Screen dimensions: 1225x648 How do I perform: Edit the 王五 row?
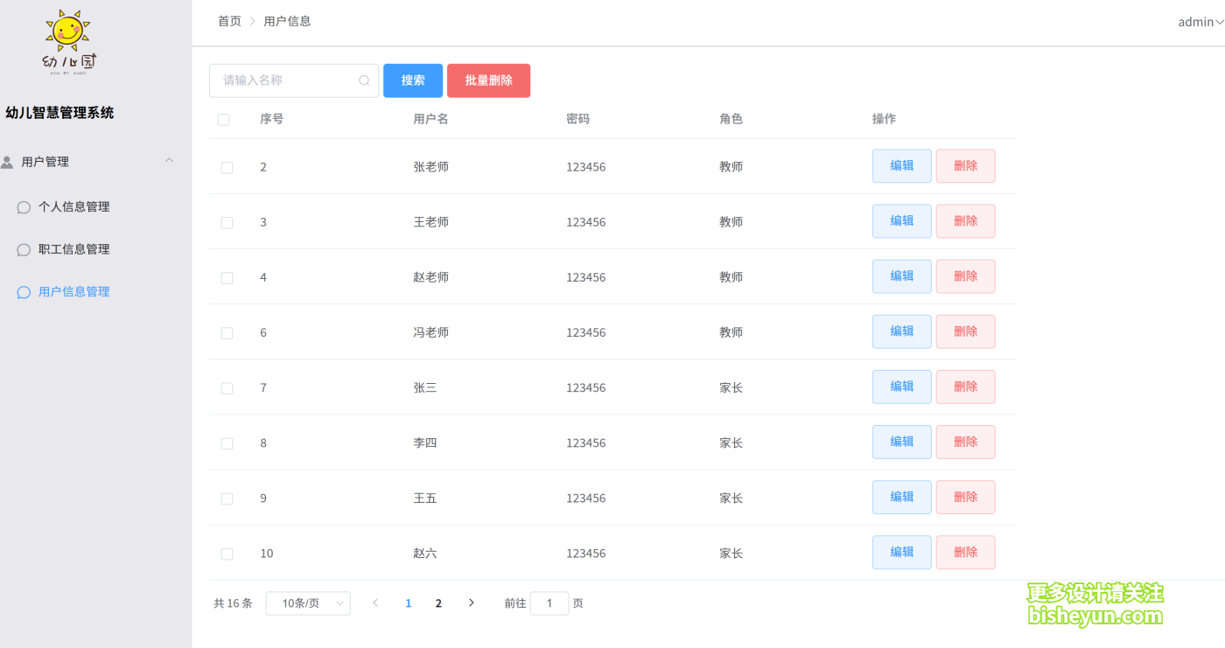pos(902,497)
